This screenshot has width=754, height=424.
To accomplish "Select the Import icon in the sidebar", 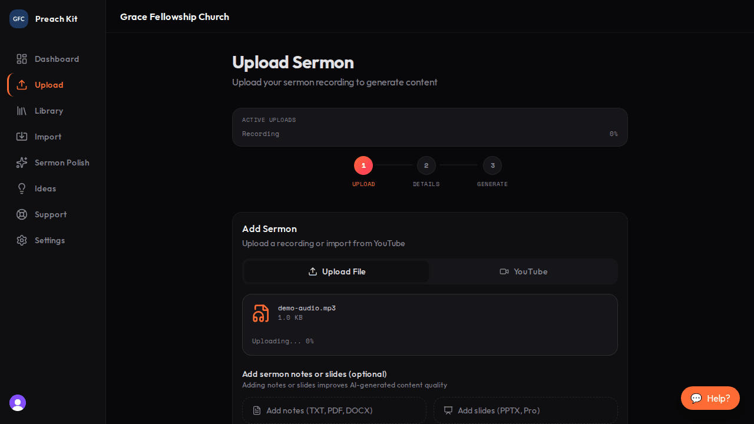I will pos(22,137).
